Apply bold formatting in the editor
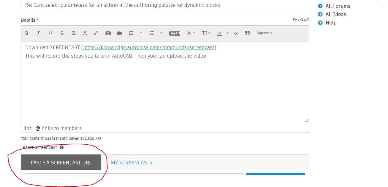Image resolution: width=388 pixels, height=187 pixels. pos(27,33)
